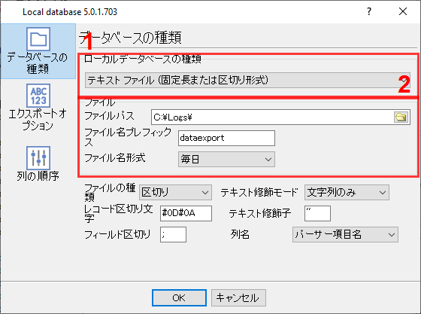The width and height of the screenshot is (421, 314).
Task: Open the エクスポートオプション sidebar page
Action: tap(38, 108)
